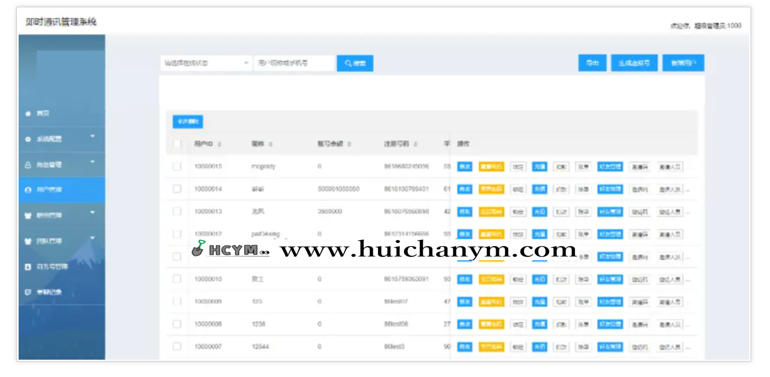Viewport: 770px width, 377px height.
Task: Select the highlighted 用户管理 sidebar item
Action: pyautogui.click(x=62, y=190)
